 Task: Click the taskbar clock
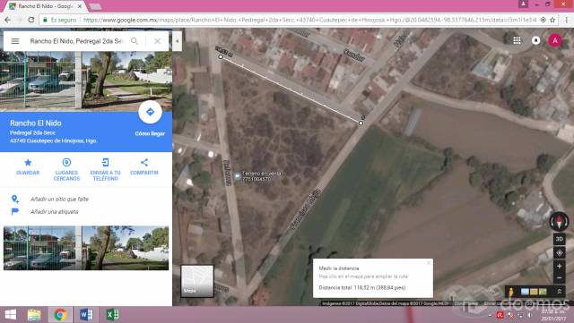[553, 315]
